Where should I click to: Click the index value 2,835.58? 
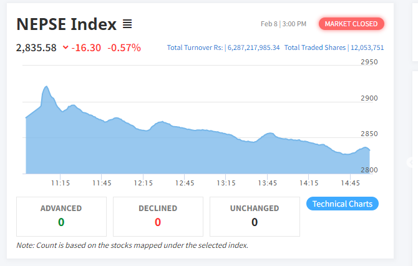coord(36,47)
